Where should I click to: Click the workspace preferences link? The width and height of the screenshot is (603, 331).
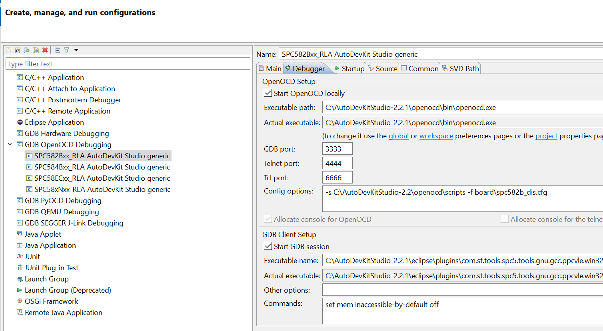[x=436, y=136]
